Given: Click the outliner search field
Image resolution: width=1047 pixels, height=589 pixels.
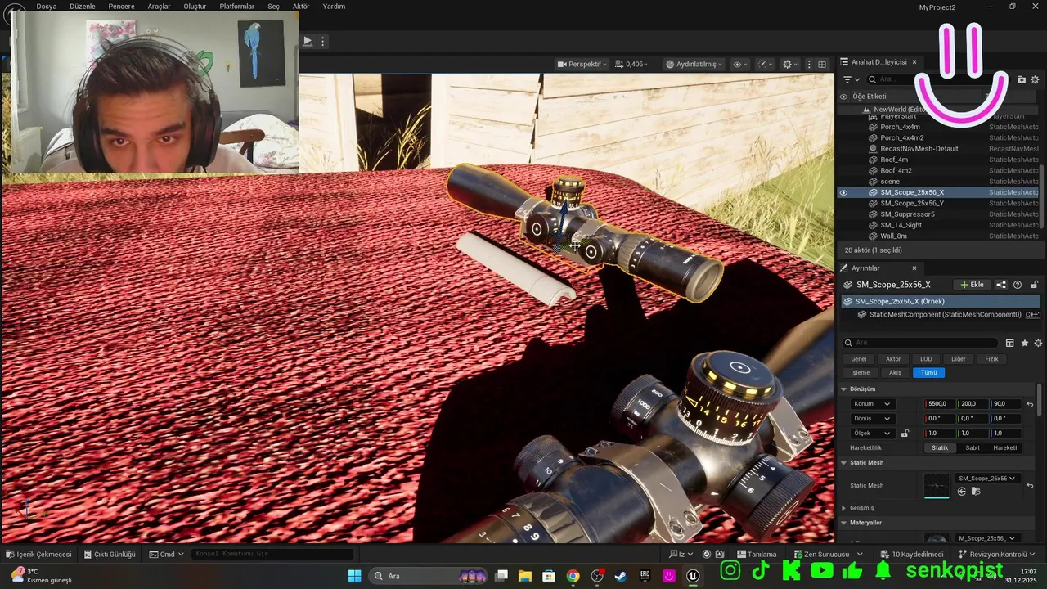Looking at the screenshot, I should [932, 79].
